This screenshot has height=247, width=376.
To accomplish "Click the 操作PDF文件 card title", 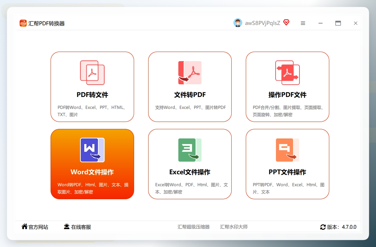I will point(288,95).
